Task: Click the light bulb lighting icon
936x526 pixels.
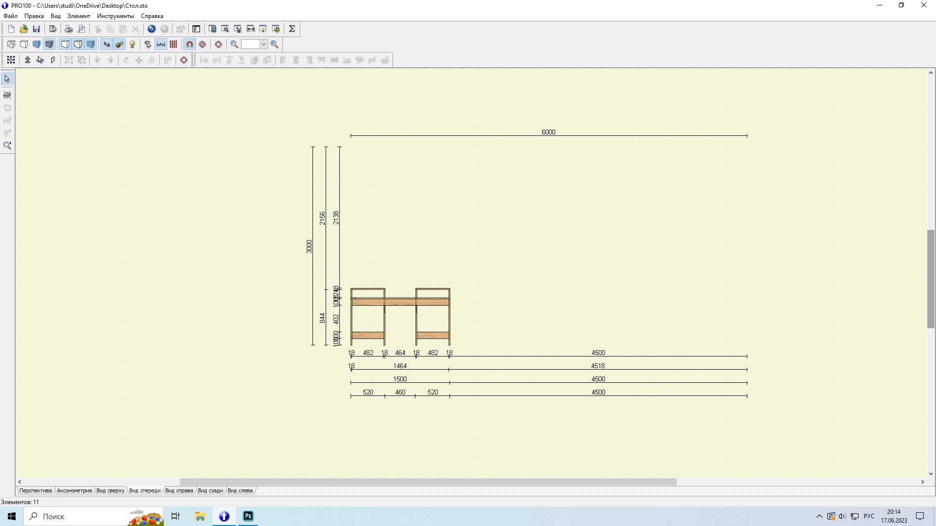Action: 132,44
